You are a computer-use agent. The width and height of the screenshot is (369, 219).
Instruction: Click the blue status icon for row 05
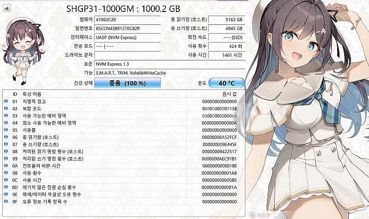coord(6,130)
